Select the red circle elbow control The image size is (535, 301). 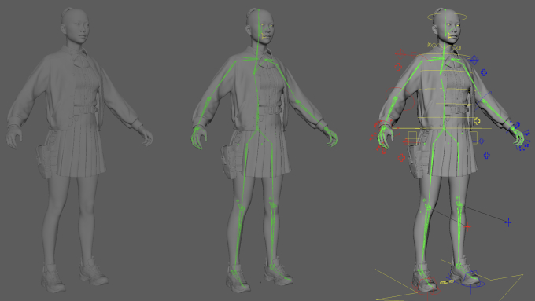(400, 99)
